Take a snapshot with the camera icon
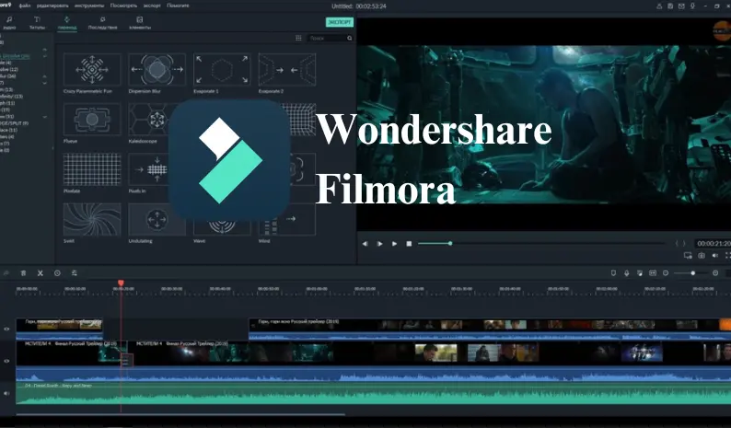731x428 pixels. (x=702, y=256)
